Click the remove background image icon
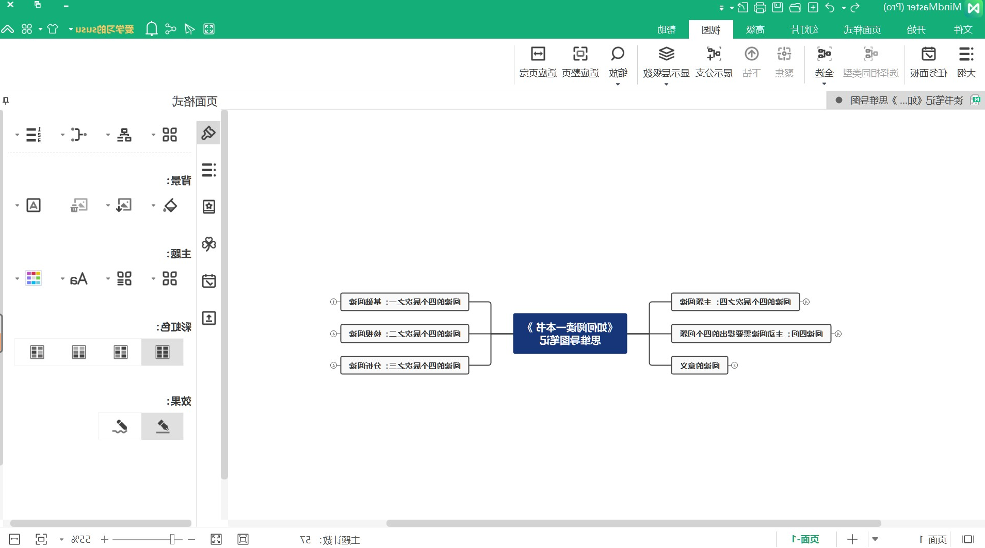985x548 pixels. (79, 205)
